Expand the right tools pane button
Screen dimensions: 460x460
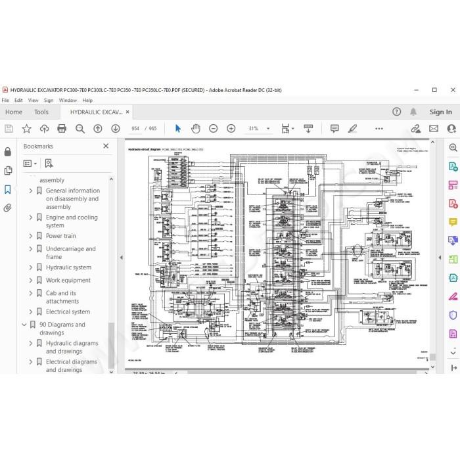(x=453, y=367)
